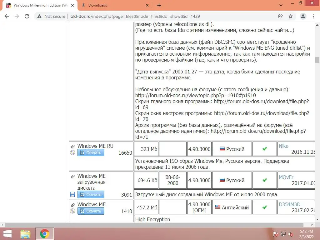The image size is (320, 240).
Task: Switch to the Downloads tab
Action: [x=114, y=5]
